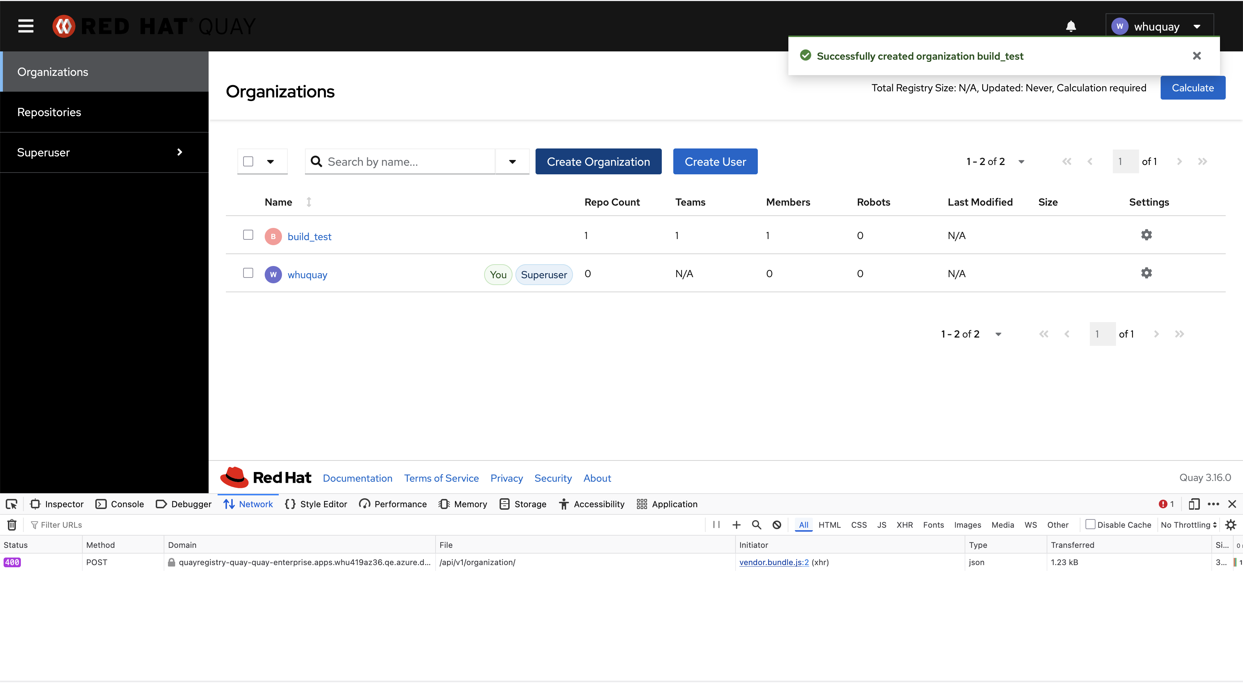Viewport: 1243px width, 683px height.
Task: Click the hamburger menu icon
Action: [x=26, y=26]
